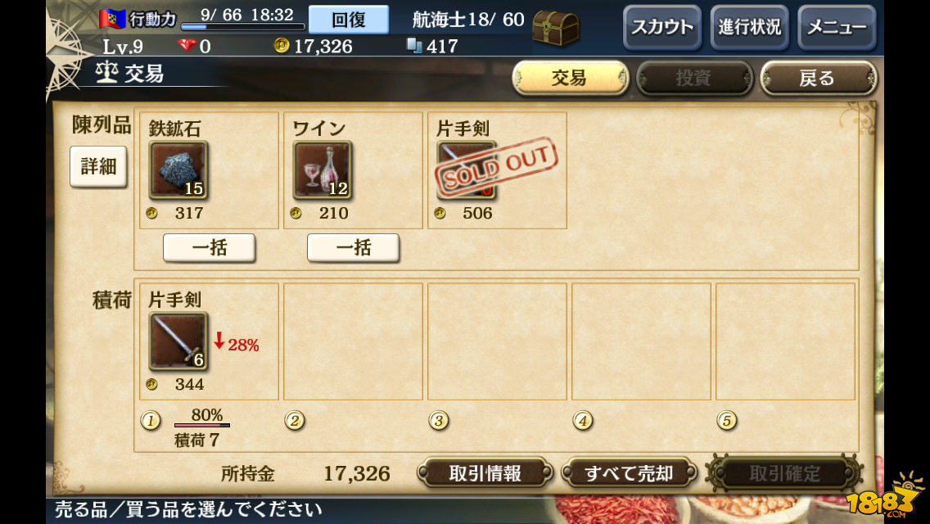Tap the gold coin icon in header

tap(281, 45)
